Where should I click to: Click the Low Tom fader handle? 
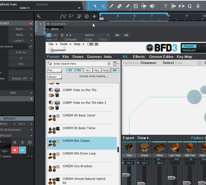click(172, 178)
